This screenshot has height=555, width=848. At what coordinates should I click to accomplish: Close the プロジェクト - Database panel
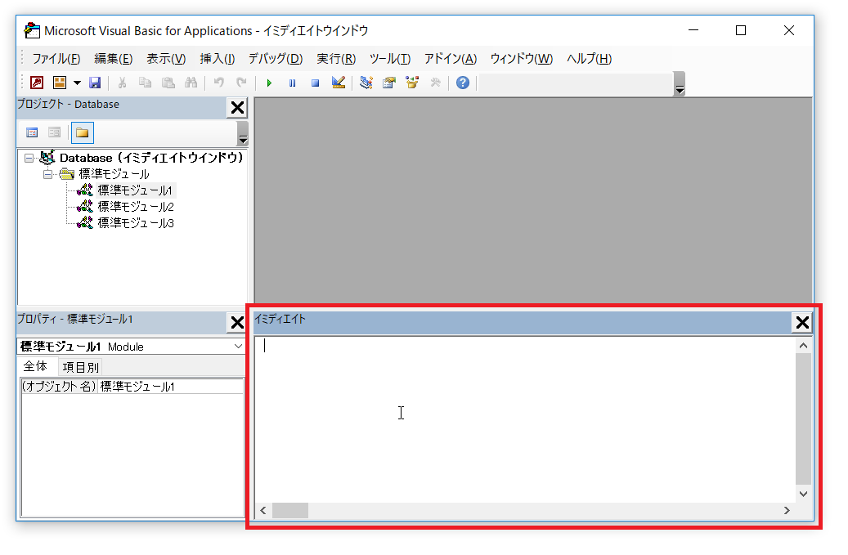237,108
